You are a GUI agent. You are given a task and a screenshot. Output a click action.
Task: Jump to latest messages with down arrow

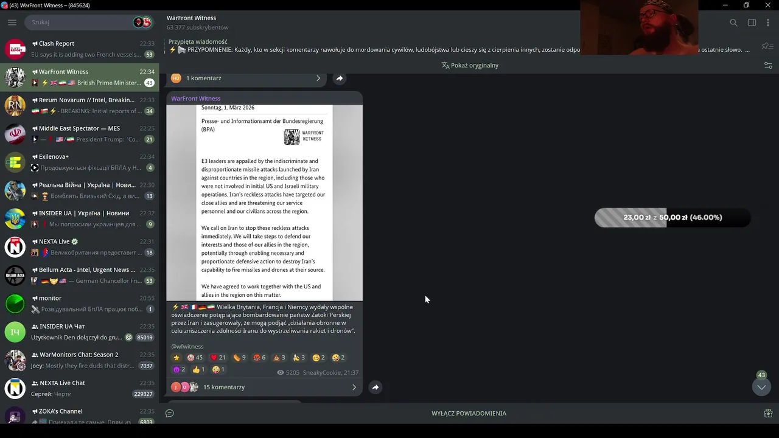click(761, 387)
